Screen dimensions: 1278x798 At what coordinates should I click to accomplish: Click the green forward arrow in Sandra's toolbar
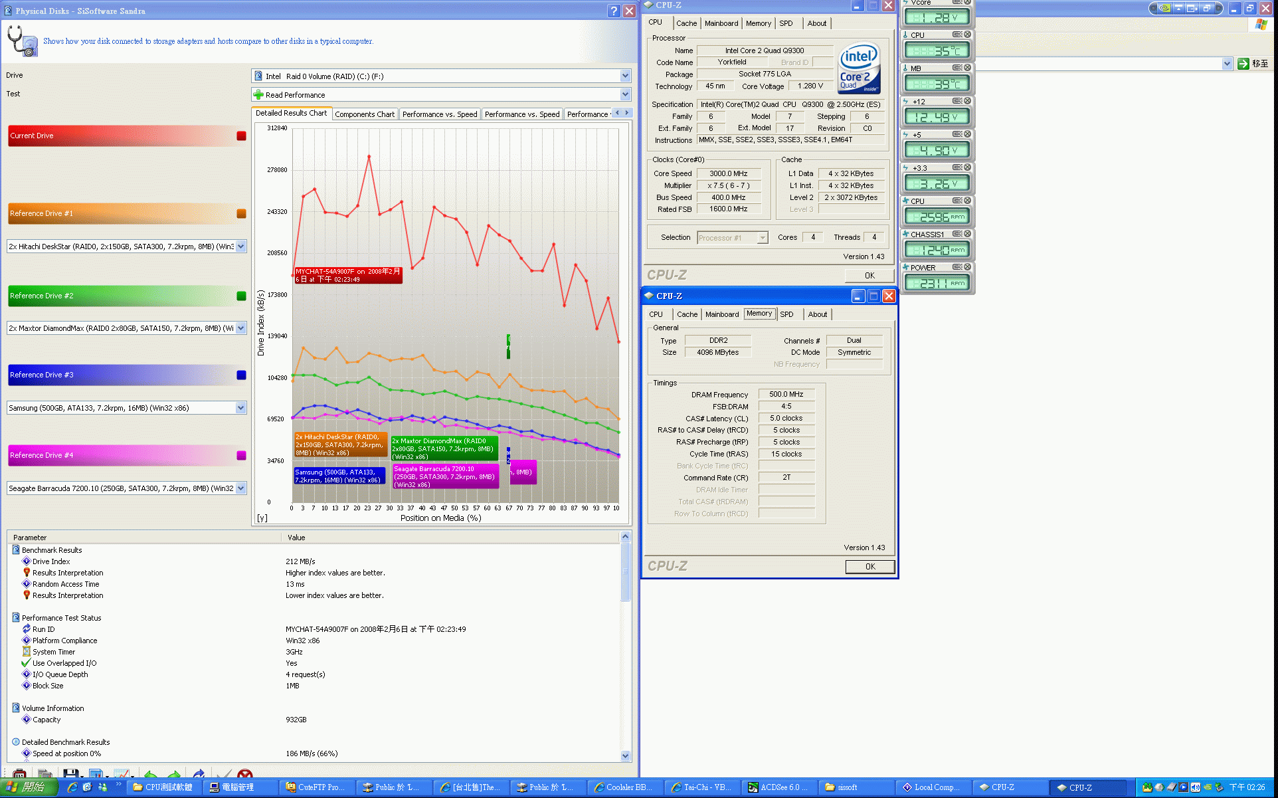pyautogui.click(x=174, y=774)
